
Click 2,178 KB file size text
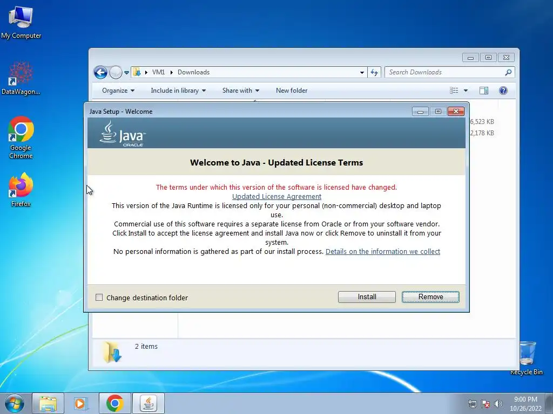[x=482, y=133]
